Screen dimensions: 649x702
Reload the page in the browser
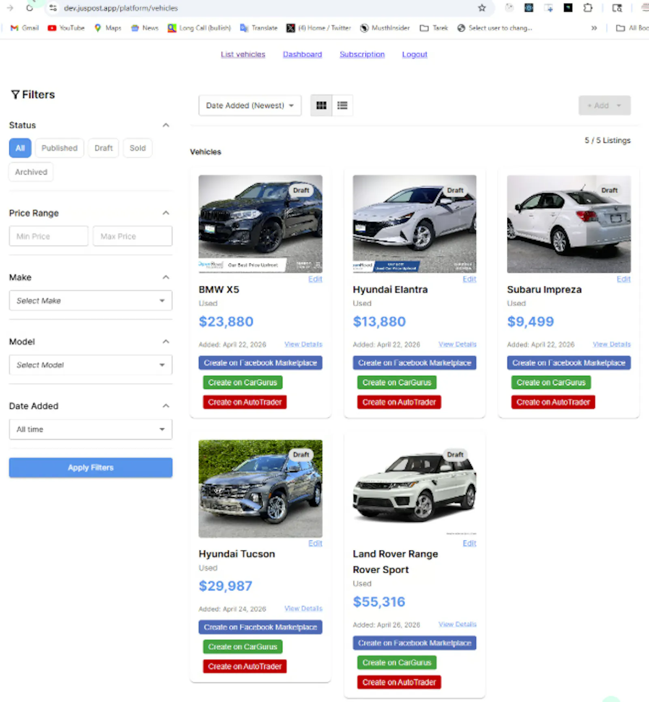(x=29, y=8)
